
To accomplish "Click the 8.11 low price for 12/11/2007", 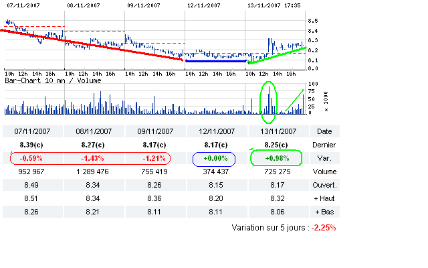I will pos(215,212).
